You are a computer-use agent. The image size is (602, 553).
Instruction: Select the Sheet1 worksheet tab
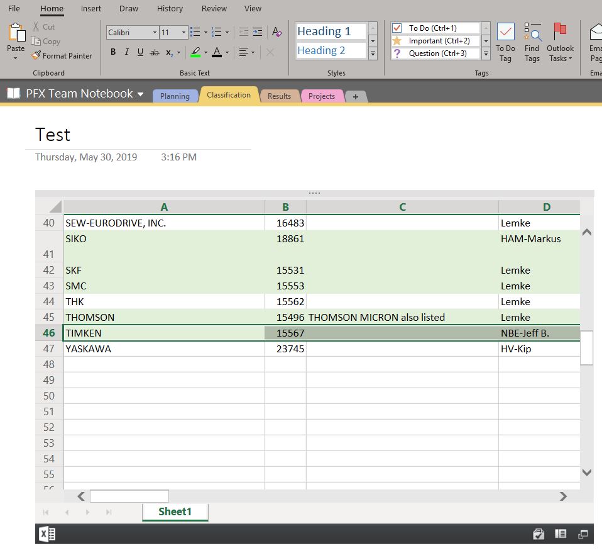click(175, 511)
